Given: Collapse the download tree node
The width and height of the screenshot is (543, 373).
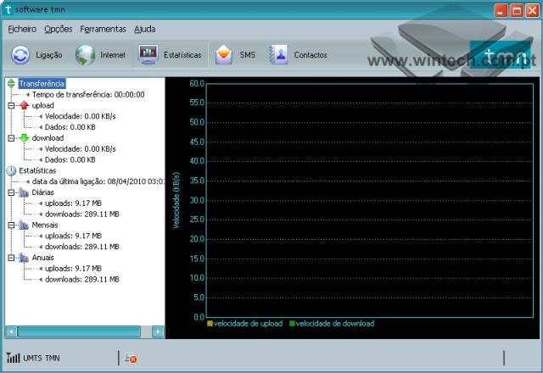Looking at the screenshot, I should pyautogui.click(x=11, y=137).
